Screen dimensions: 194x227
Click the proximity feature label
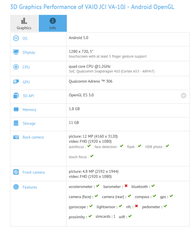78,217
